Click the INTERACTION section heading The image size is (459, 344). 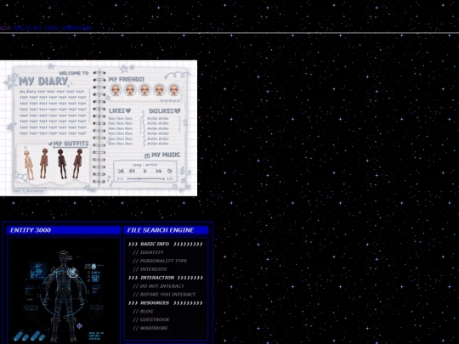pyautogui.click(x=166, y=278)
